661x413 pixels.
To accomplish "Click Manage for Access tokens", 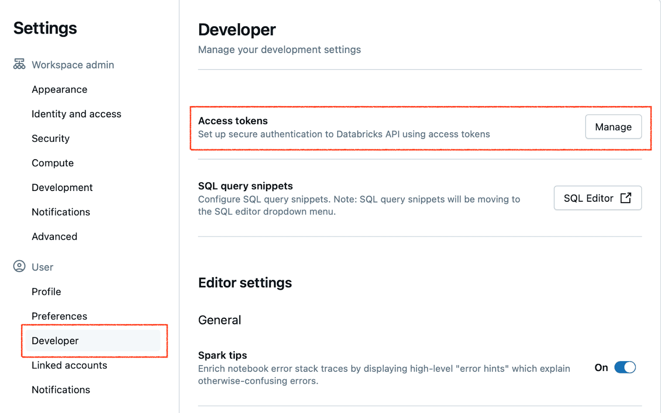I will 613,127.
